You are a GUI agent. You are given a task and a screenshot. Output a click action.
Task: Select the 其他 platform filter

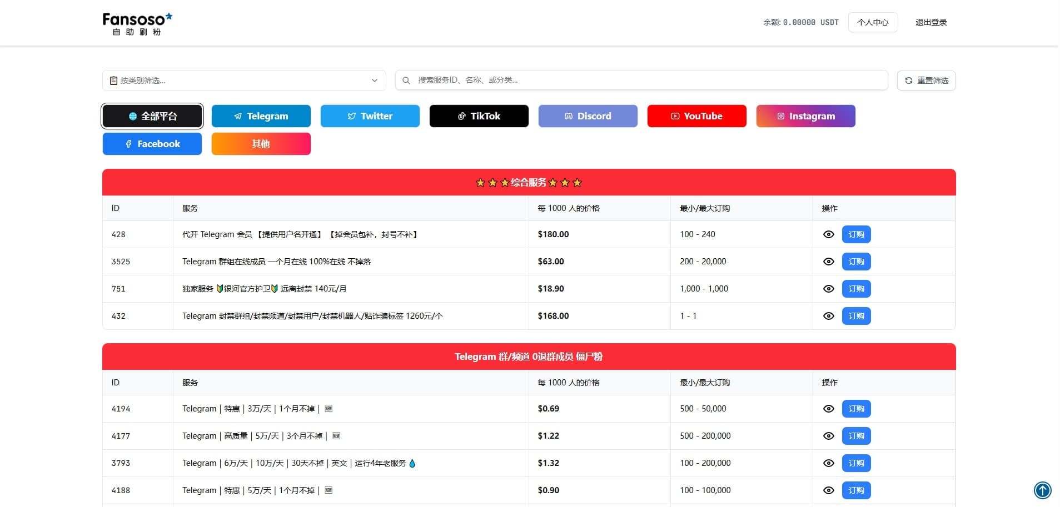[261, 144]
